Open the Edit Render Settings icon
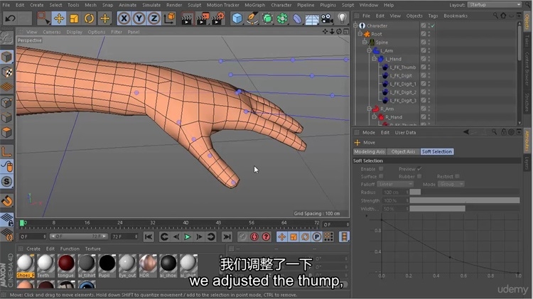 [219, 18]
